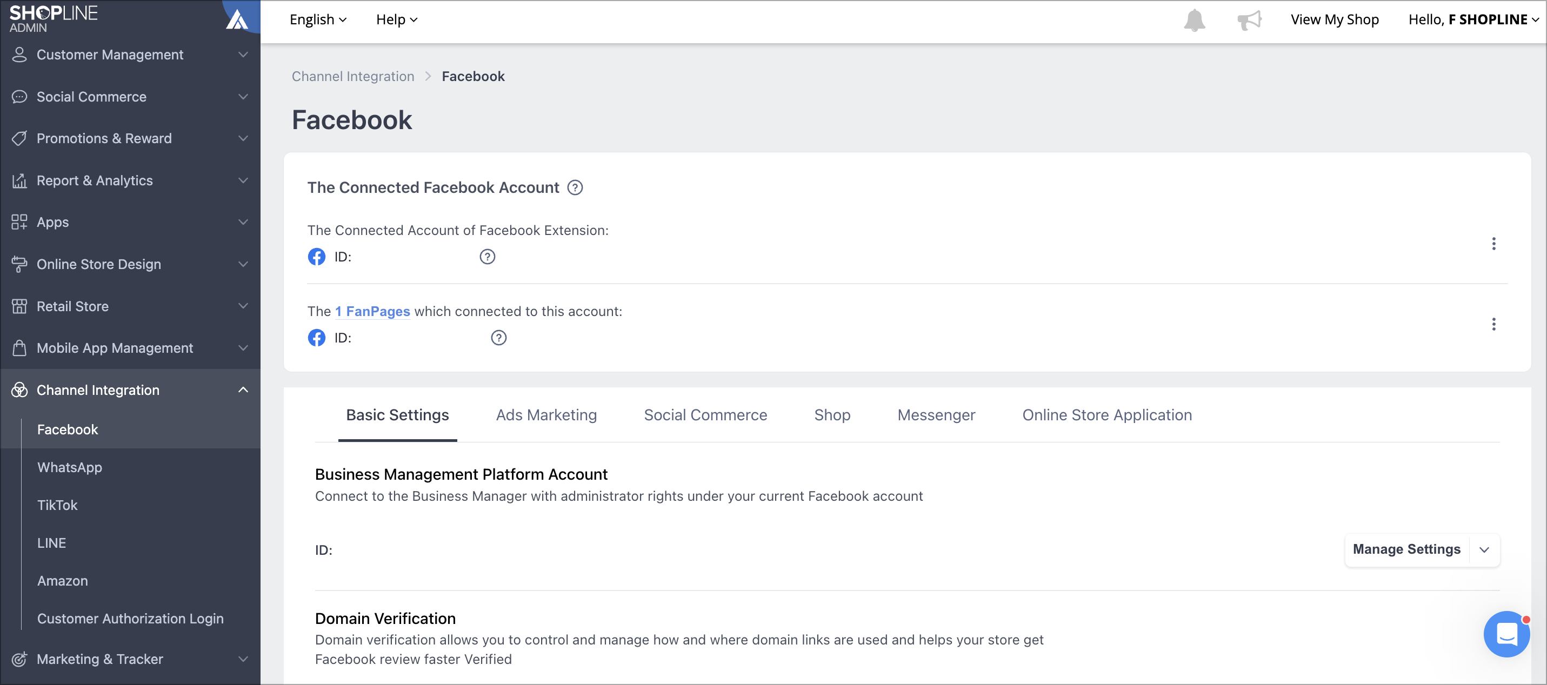Click the Report & Analytics chart icon
Image resolution: width=1547 pixels, height=685 pixels.
pyautogui.click(x=19, y=181)
